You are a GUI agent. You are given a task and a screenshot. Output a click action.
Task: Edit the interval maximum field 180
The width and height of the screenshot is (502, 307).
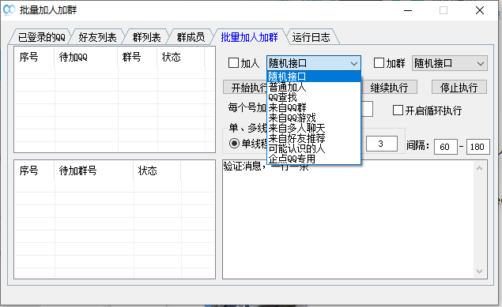point(478,147)
